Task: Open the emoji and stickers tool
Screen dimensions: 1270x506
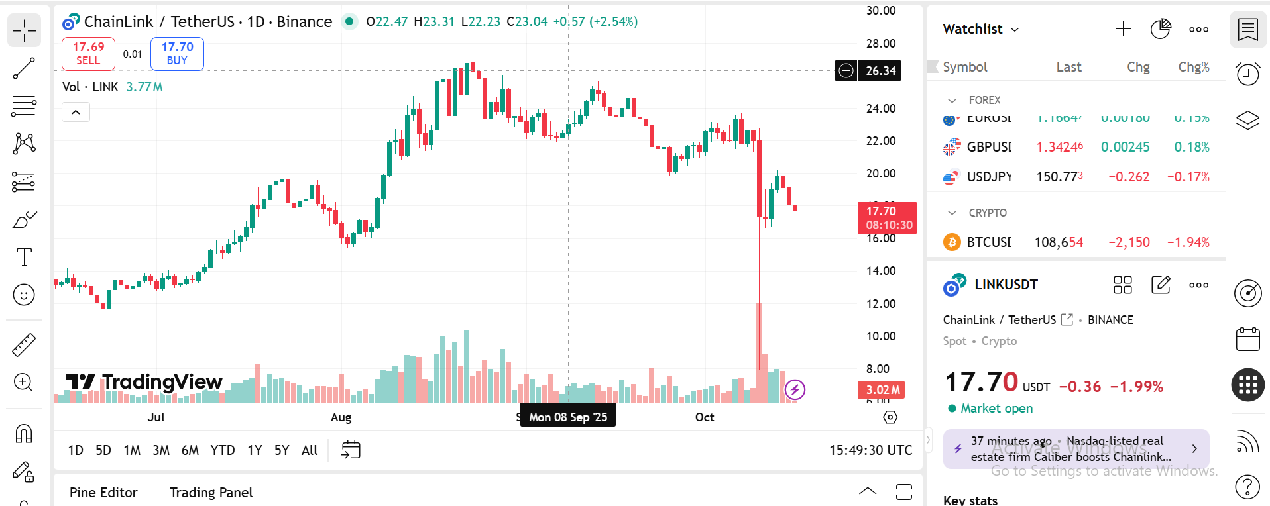Action: pos(24,295)
